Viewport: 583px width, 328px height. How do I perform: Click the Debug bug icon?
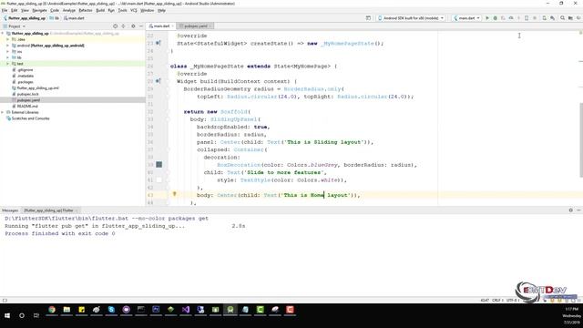pos(495,18)
